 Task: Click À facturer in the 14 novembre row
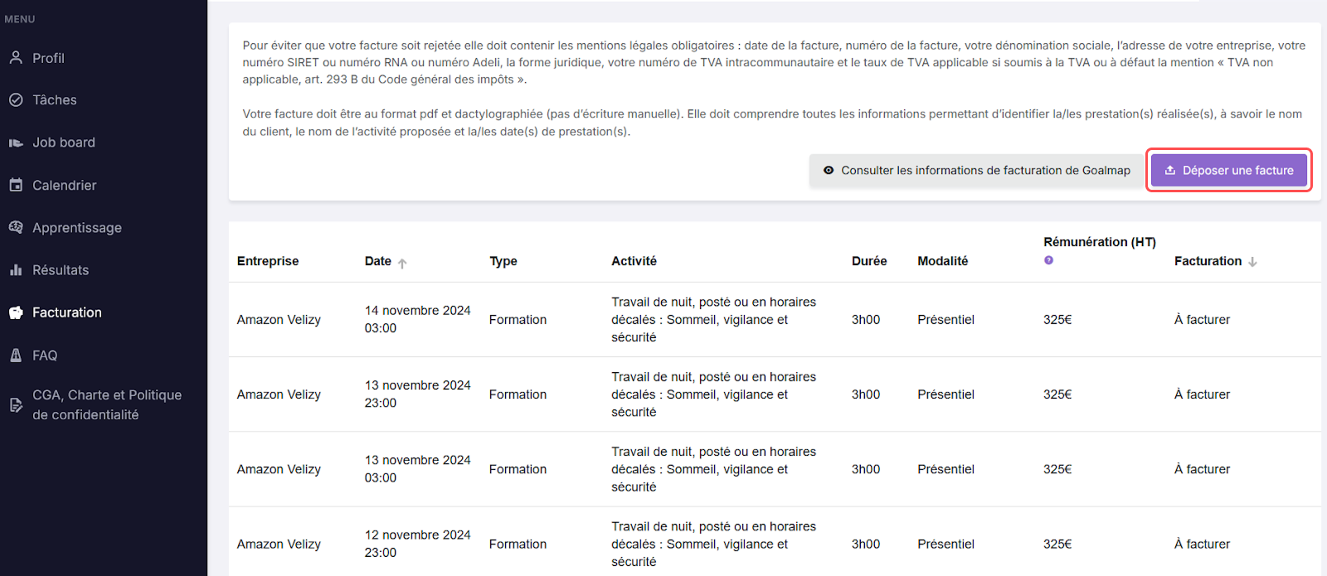(x=1202, y=320)
